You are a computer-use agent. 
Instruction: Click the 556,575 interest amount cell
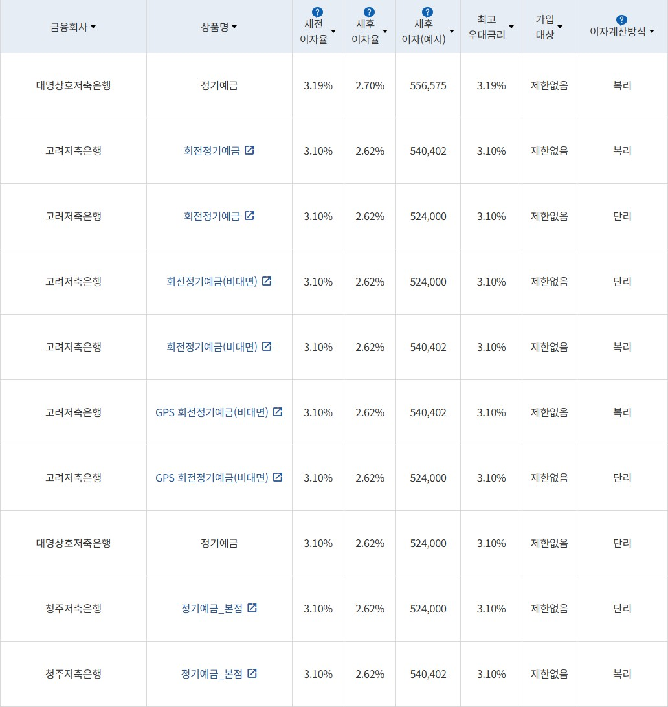click(427, 85)
